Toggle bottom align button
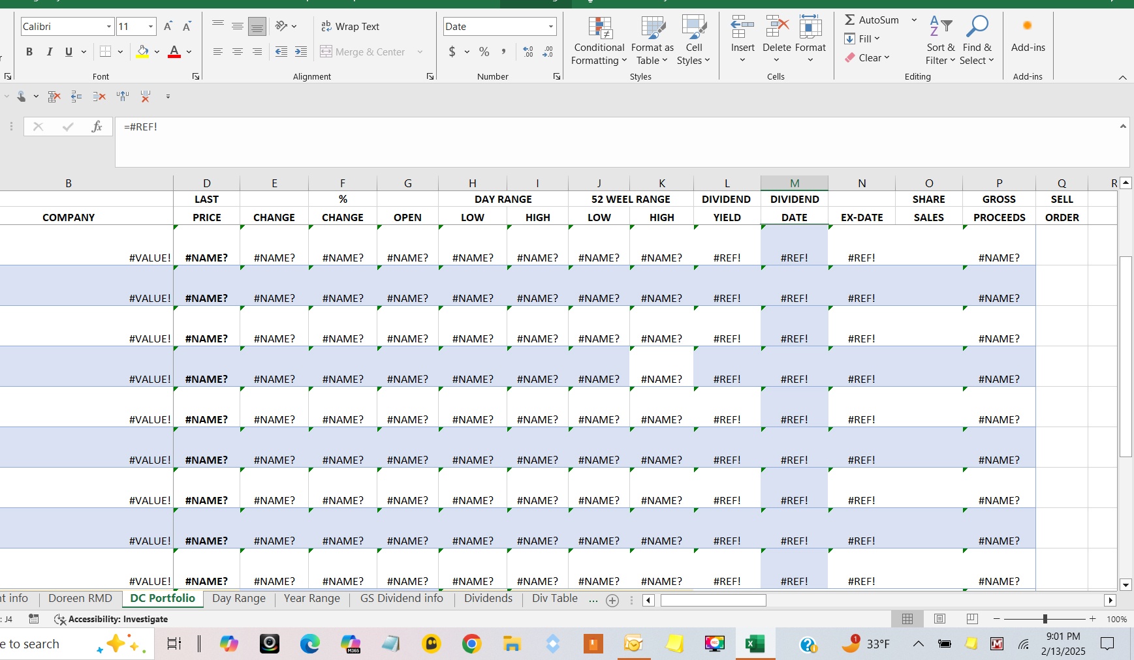This screenshot has height=660, width=1134. [257, 27]
